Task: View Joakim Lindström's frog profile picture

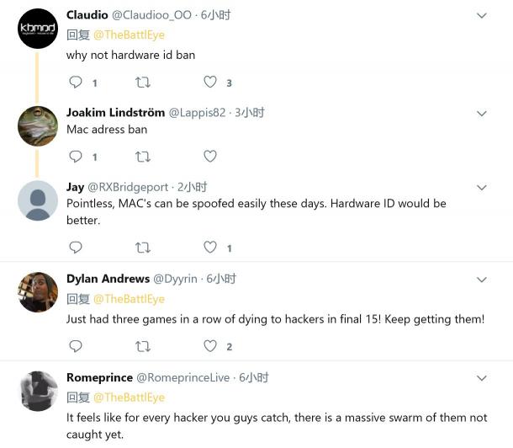Action: [38, 126]
